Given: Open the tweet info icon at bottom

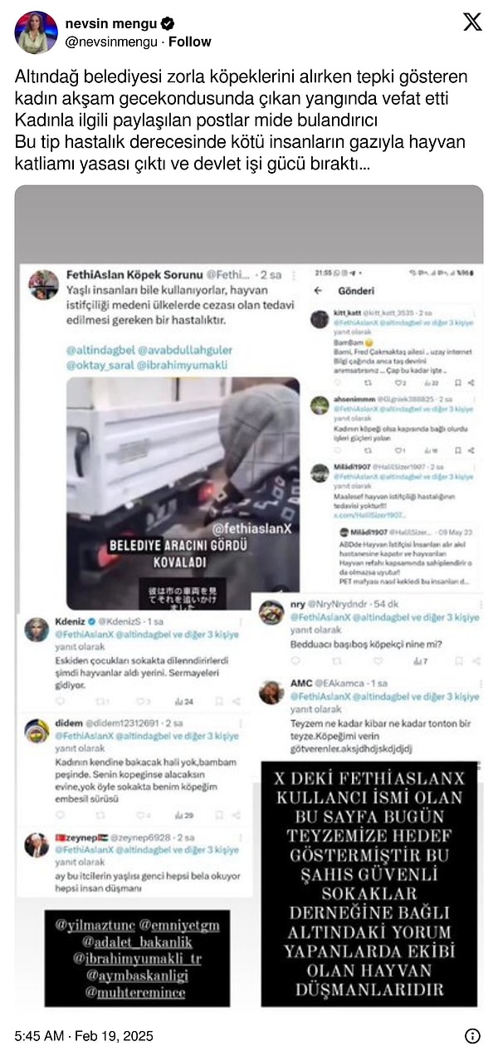Looking at the screenshot, I should click(472, 1035).
